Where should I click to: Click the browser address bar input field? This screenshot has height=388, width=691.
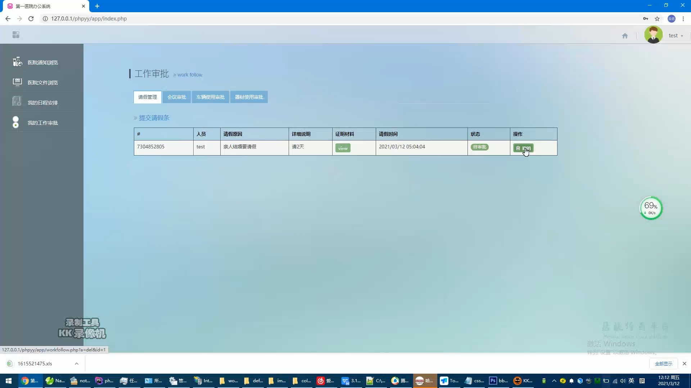coord(345,18)
